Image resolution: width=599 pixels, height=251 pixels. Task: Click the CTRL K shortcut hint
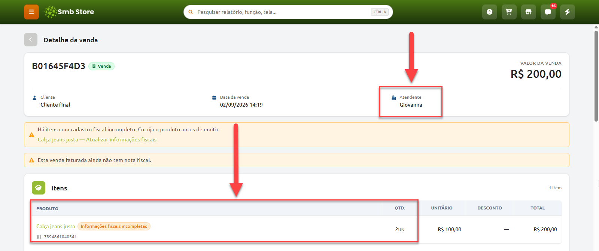pyautogui.click(x=380, y=12)
